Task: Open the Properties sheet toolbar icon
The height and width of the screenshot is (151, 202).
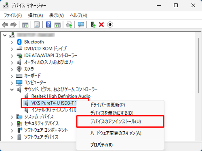Action: coord(37,25)
